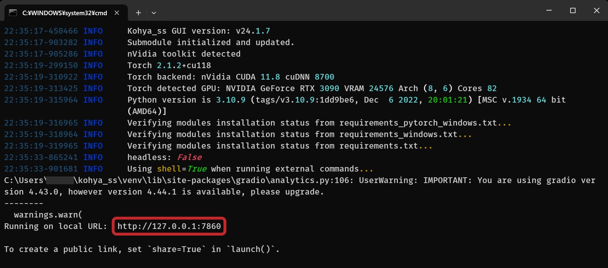The image size is (608, 268).
Task: Click requirements_pytorch_windows.txt in the log
Action: pyautogui.click(x=418, y=123)
